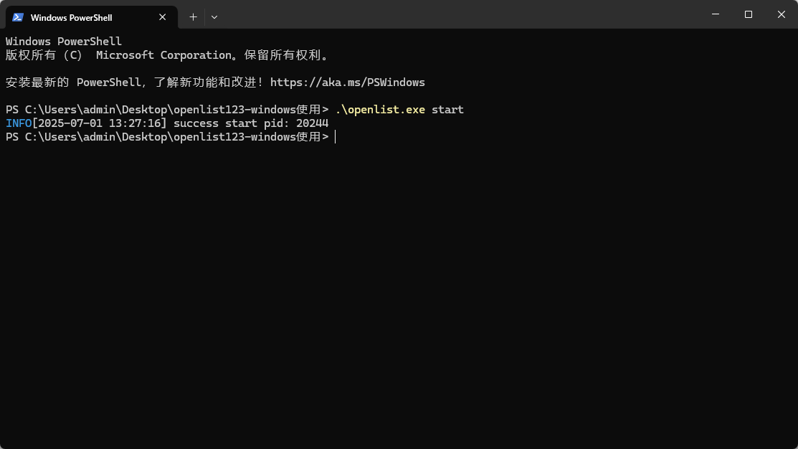The image size is (798, 449).
Task: Click the first line "Windows PowerShell" header text
Action: [64, 42]
